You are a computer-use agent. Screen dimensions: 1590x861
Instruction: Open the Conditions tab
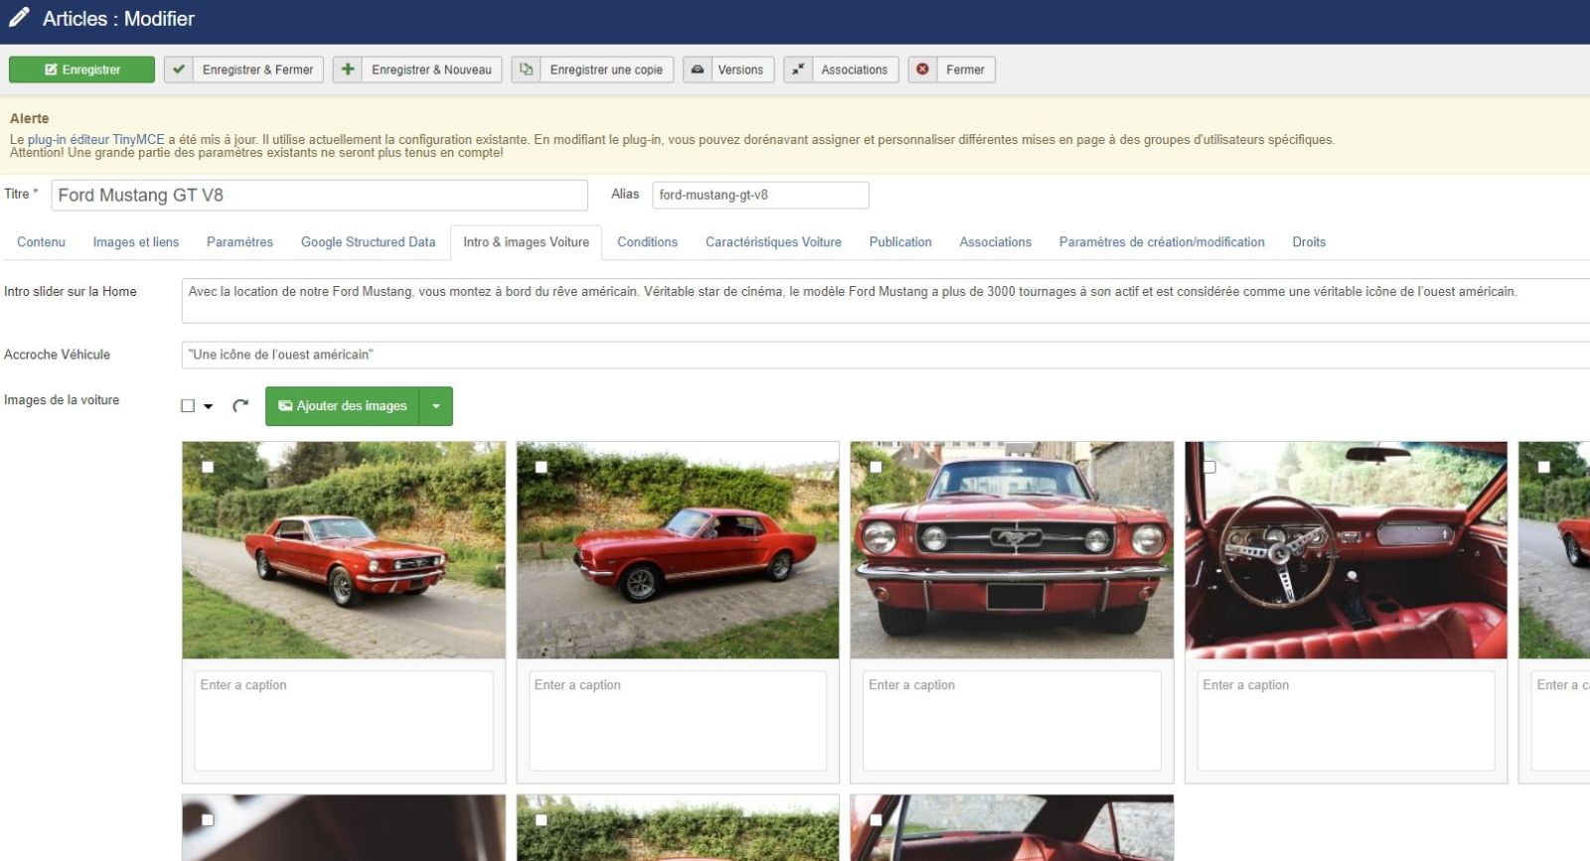click(x=647, y=242)
